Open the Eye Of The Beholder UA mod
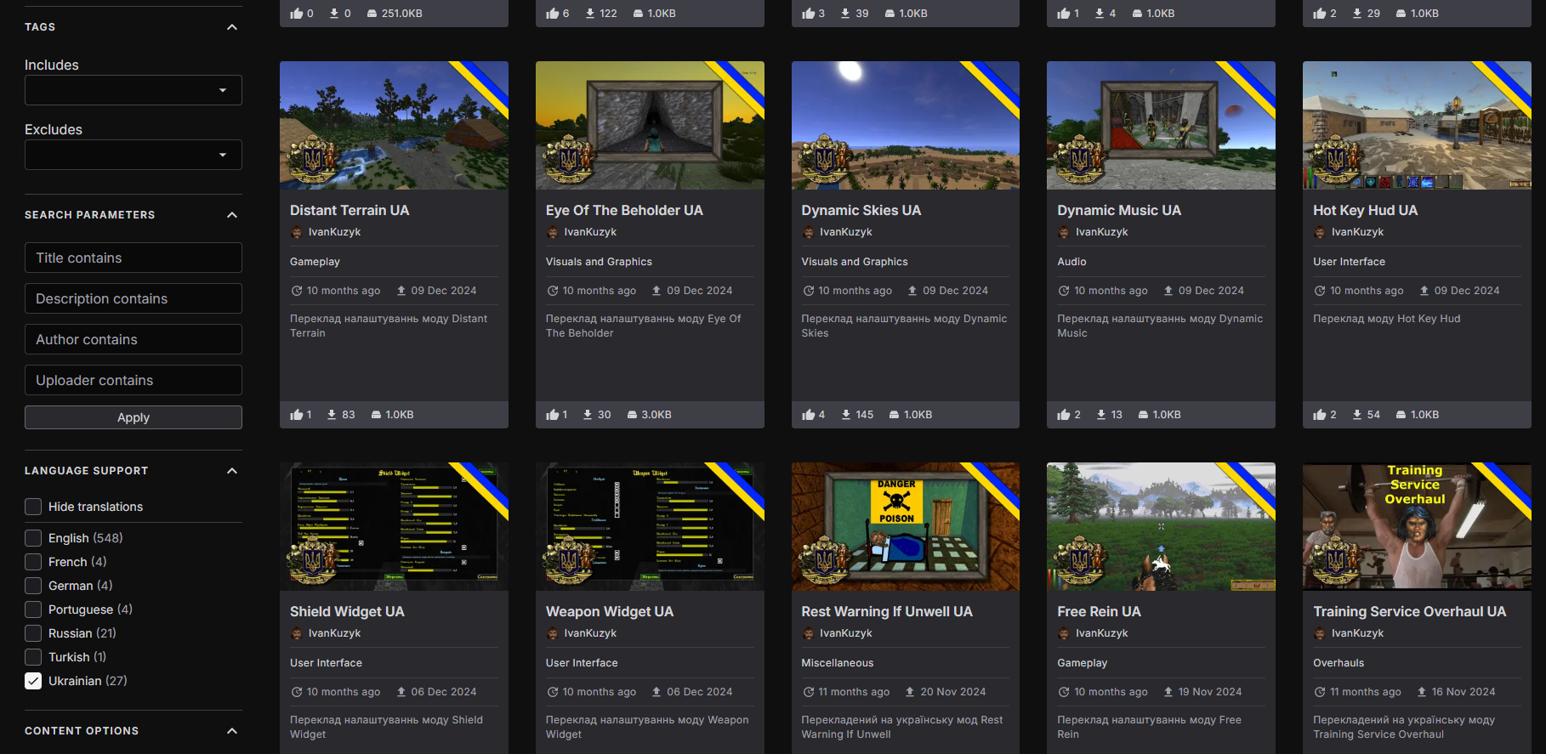 tap(624, 210)
